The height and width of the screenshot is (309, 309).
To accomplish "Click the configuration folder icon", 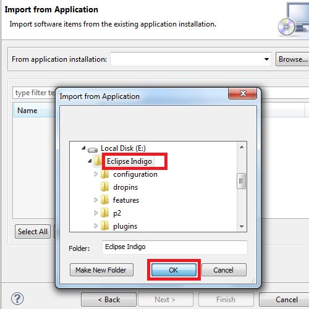I will [104, 174].
